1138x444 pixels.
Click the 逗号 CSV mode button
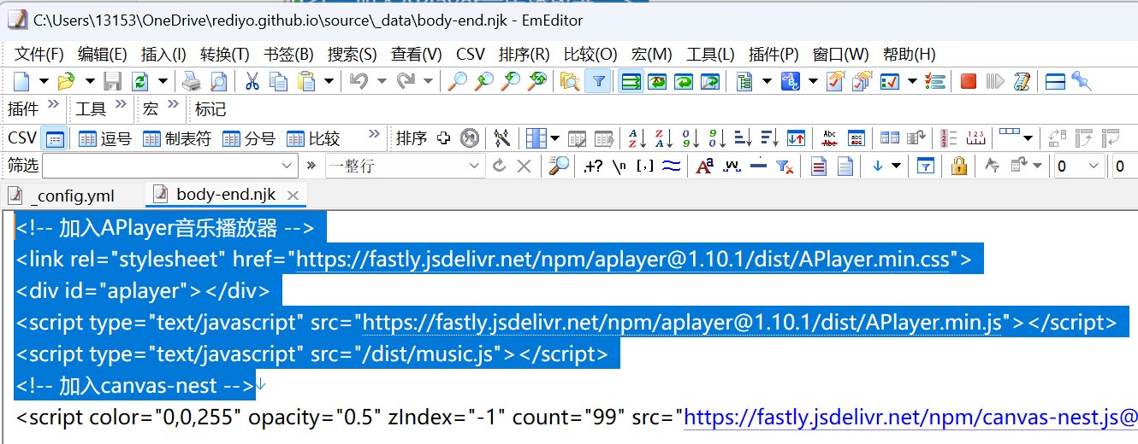click(105, 138)
